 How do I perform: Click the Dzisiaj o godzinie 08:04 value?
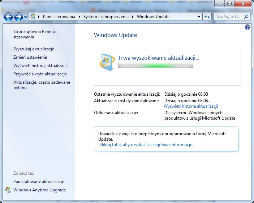[186, 101]
